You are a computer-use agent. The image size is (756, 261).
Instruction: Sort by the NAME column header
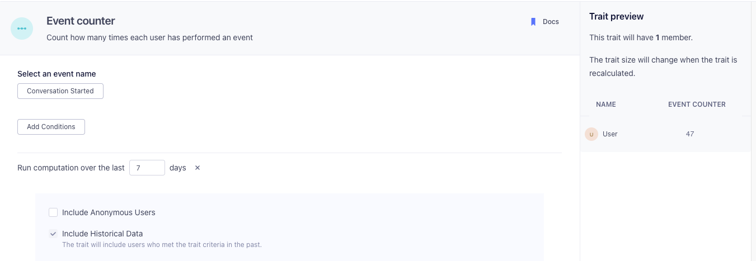(x=606, y=105)
